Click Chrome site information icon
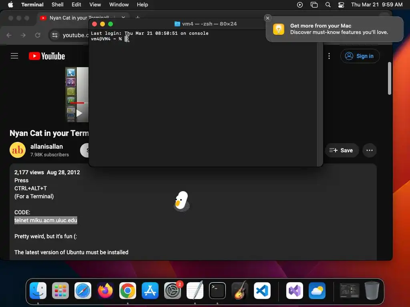This screenshot has height=307, width=410. pos(54,35)
